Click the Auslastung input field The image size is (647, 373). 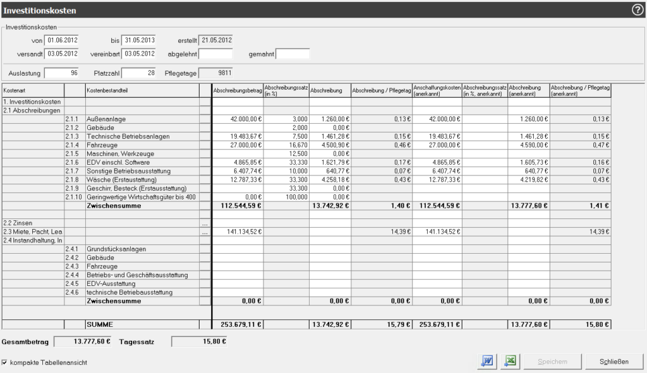tap(62, 73)
